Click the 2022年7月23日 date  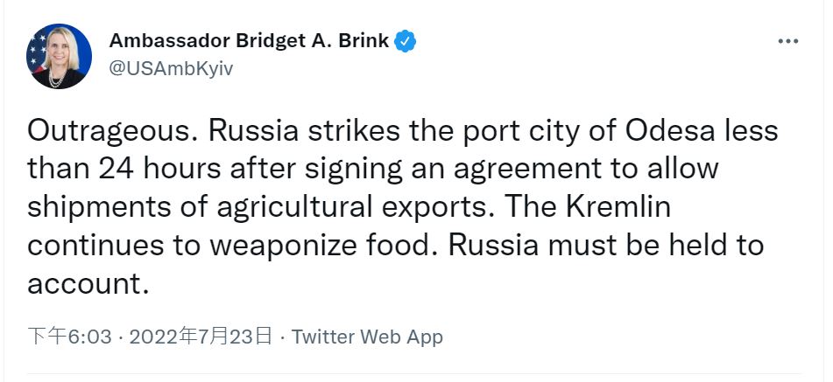point(201,337)
